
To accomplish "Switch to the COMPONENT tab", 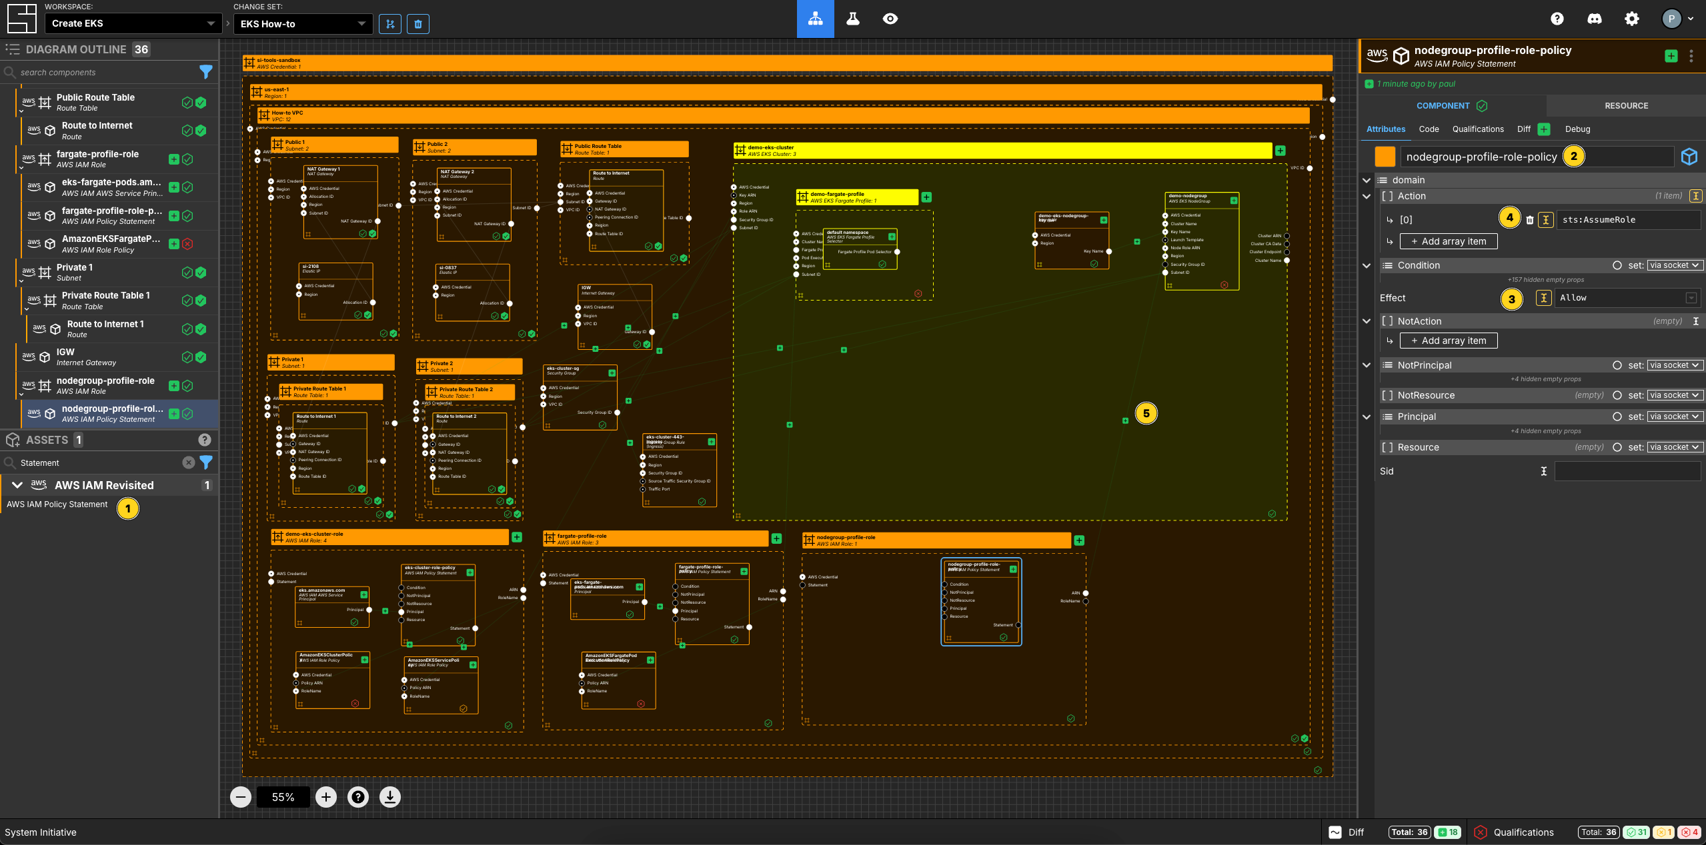I will coord(1451,105).
